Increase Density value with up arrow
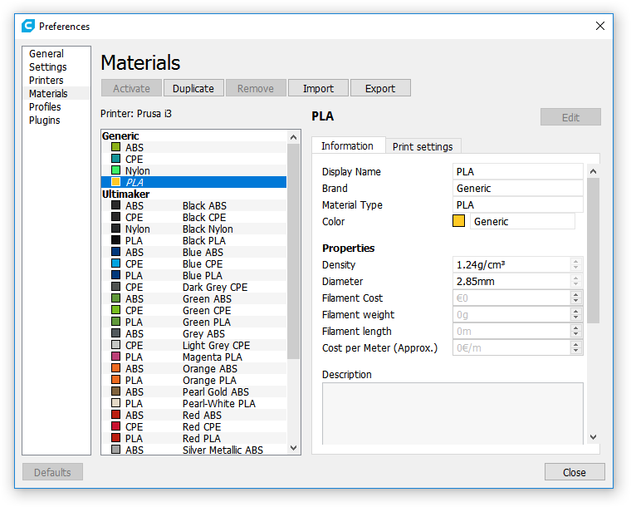This screenshot has width=631, height=507. [575, 261]
